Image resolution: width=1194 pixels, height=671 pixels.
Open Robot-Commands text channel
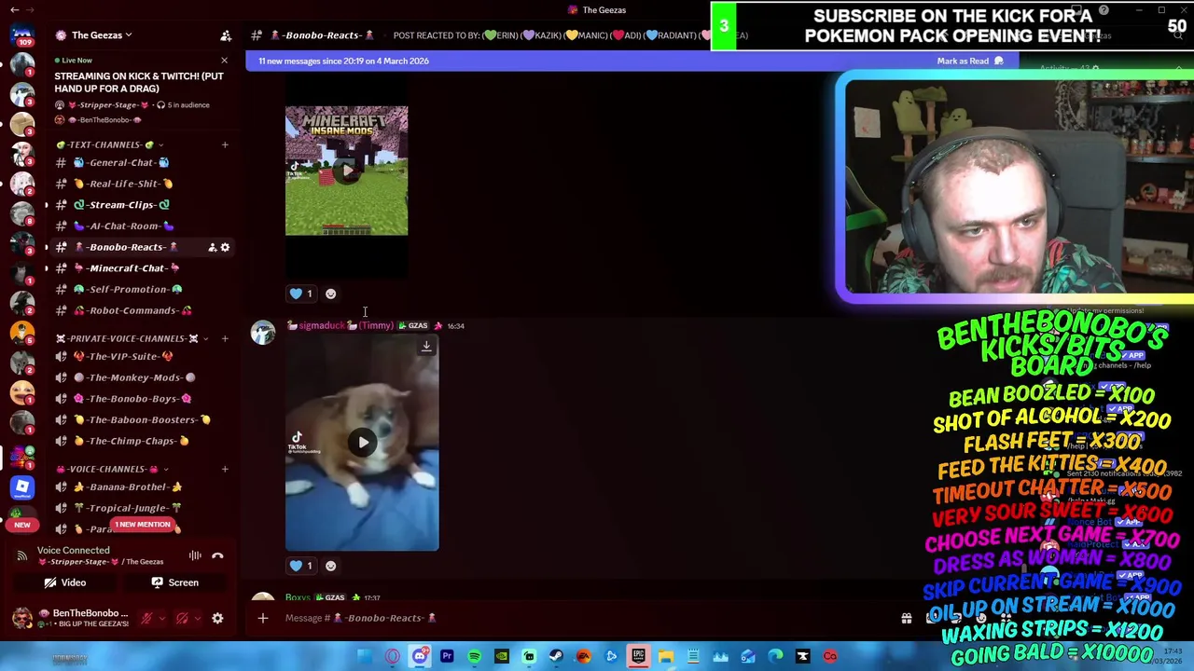coord(141,310)
